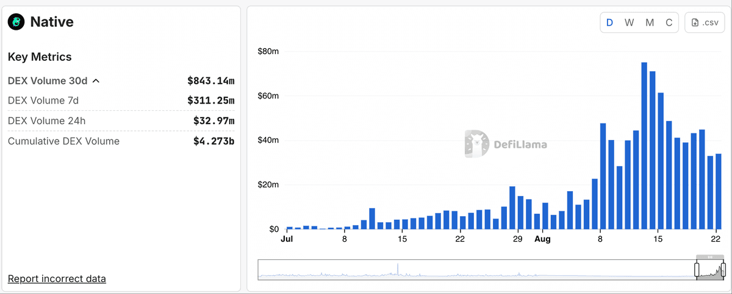Click the Native protocol logo icon
This screenshot has height=294, width=732.
pyautogui.click(x=16, y=23)
